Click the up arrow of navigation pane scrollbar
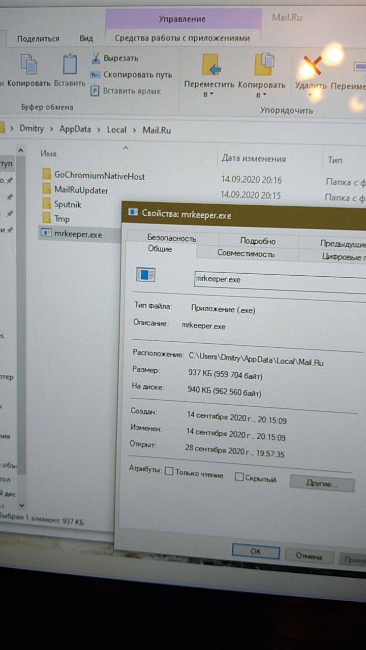Image resolution: width=366 pixels, height=650 pixels. (21, 150)
